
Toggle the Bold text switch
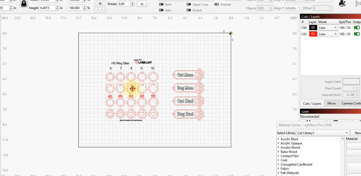[162, 4]
